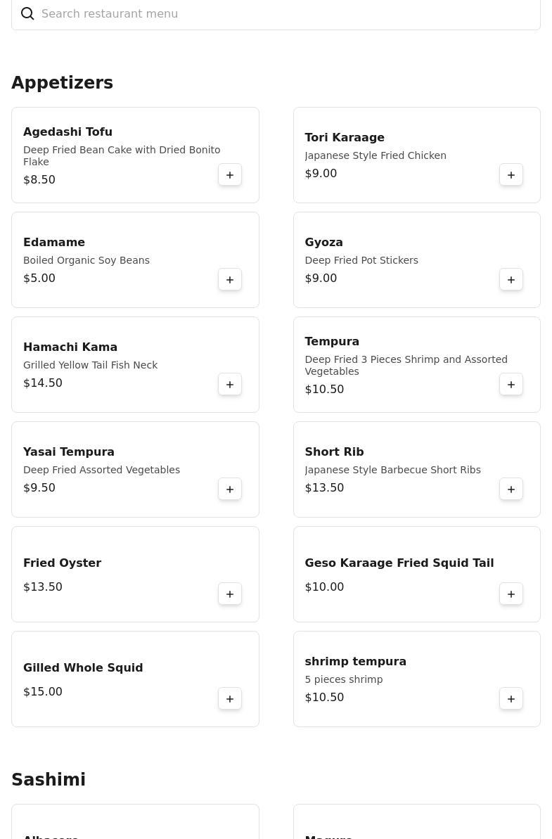The height and width of the screenshot is (839, 552).
Task: Add Agedashi Tofu with the plus button
Action: click(229, 175)
